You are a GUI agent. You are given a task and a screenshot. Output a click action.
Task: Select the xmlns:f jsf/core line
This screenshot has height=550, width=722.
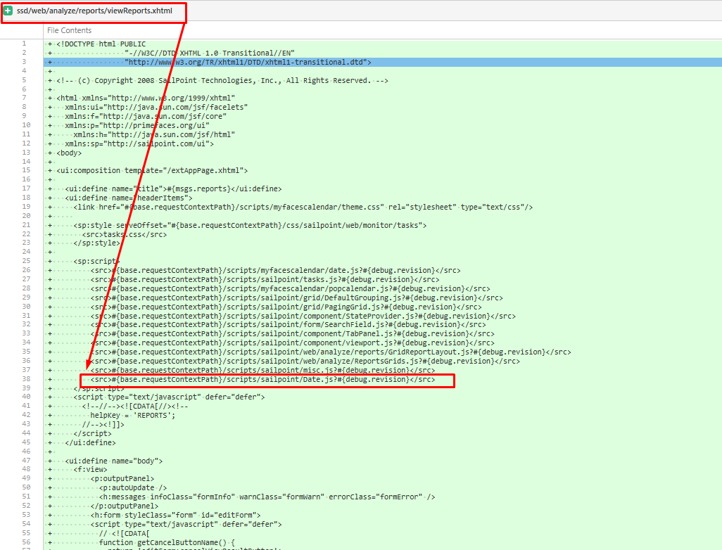pos(146,117)
